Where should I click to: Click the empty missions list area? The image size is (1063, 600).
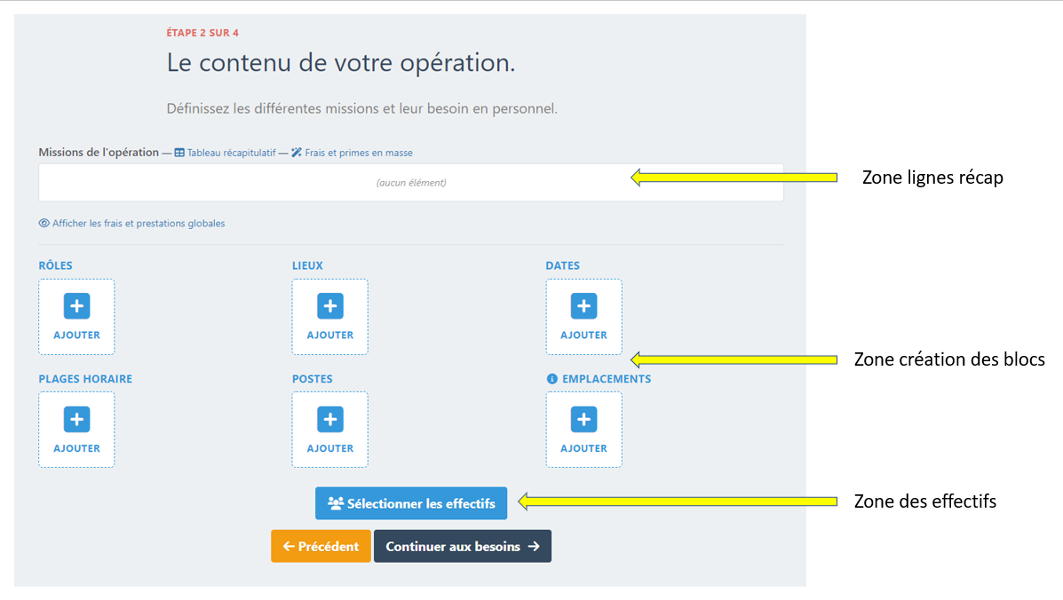point(410,183)
